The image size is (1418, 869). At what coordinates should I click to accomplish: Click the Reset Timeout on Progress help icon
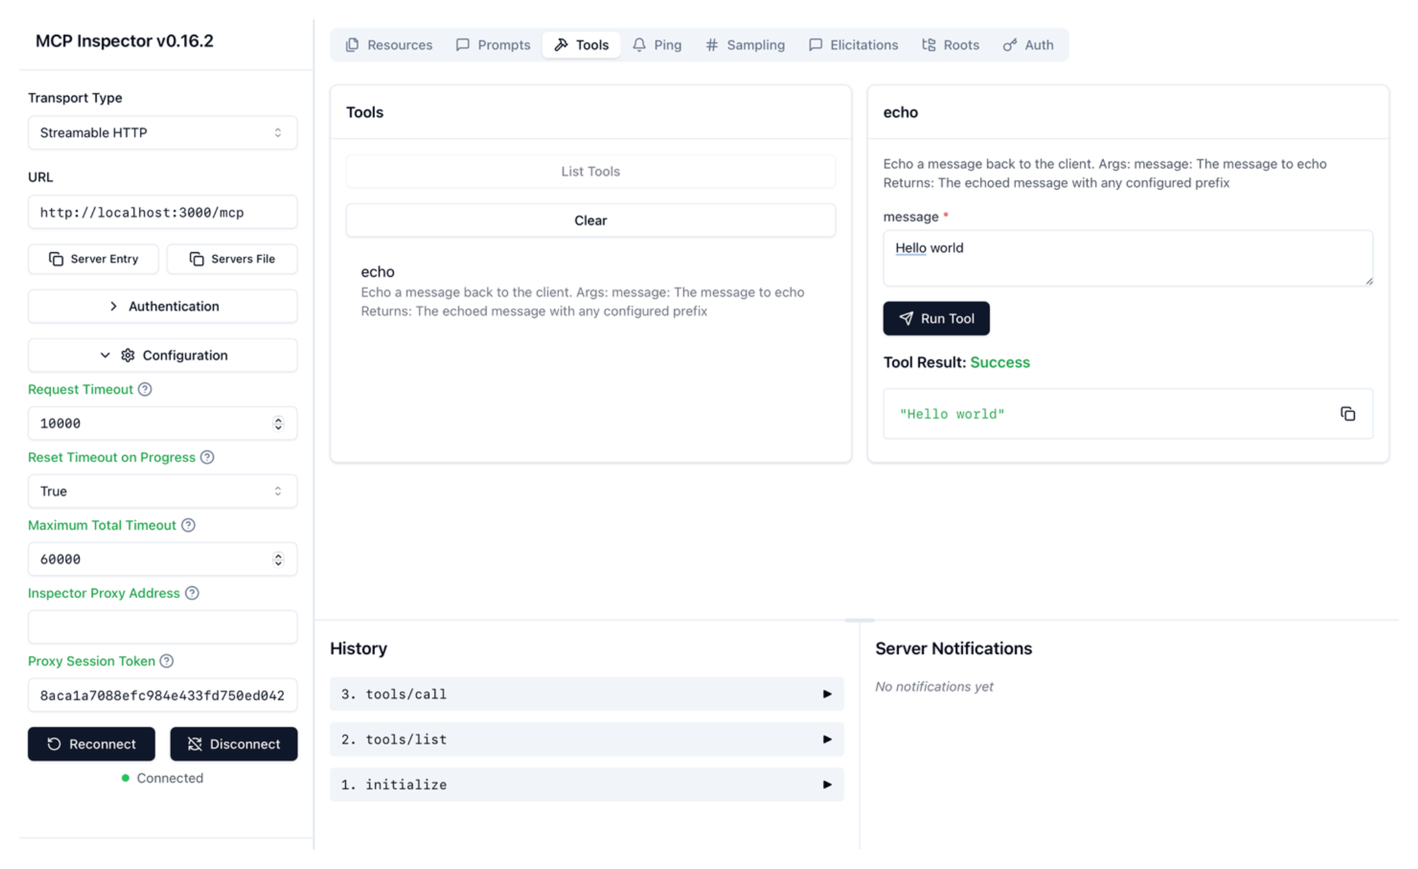pos(207,457)
